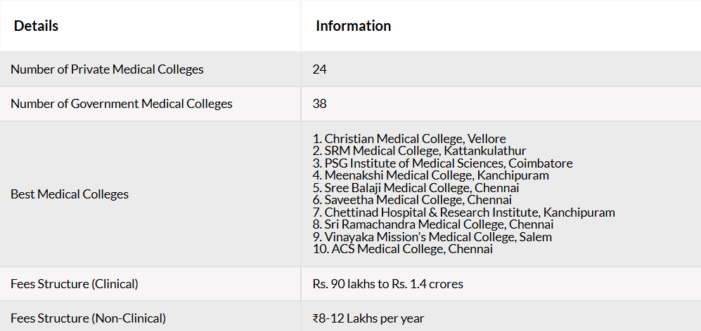Select Number of Government Medical Colleges label
This screenshot has width=701, height=331.
pyautogui.click(x=122, y=104)
